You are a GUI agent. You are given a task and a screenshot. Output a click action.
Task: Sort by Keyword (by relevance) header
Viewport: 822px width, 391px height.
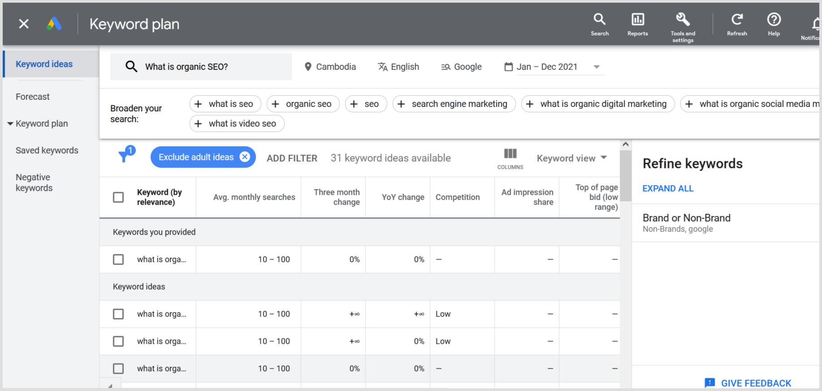coord(159,197)
